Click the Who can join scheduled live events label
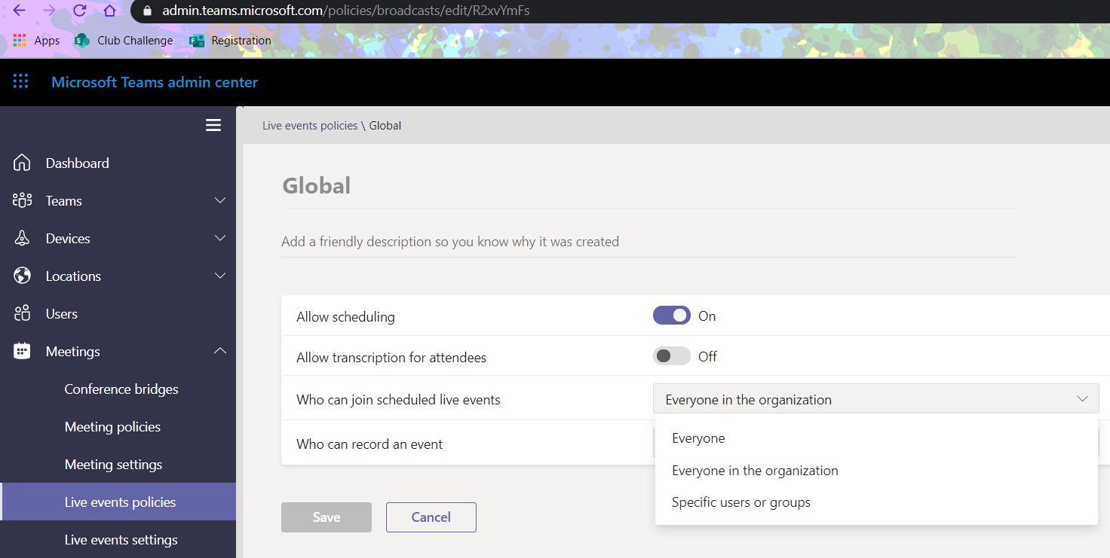This screenshot has width=1110, height=558. pos(398,400)
